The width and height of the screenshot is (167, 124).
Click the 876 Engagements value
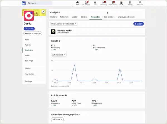(x=94, y=101)
